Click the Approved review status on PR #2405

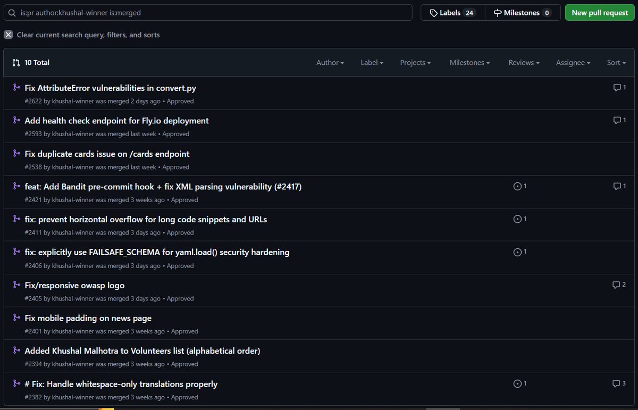tap(180, 298)
